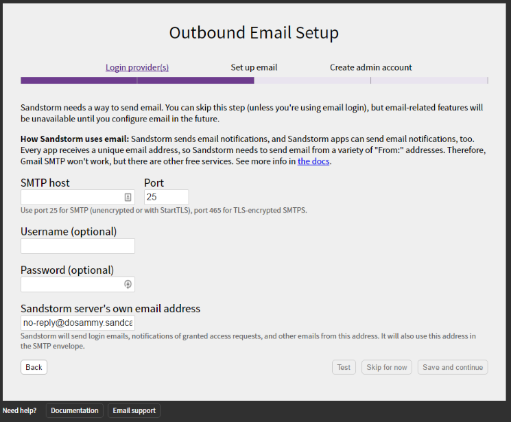Click the 'Username (optional)' label
Viewport: 511px width, 422px height.
69,231
